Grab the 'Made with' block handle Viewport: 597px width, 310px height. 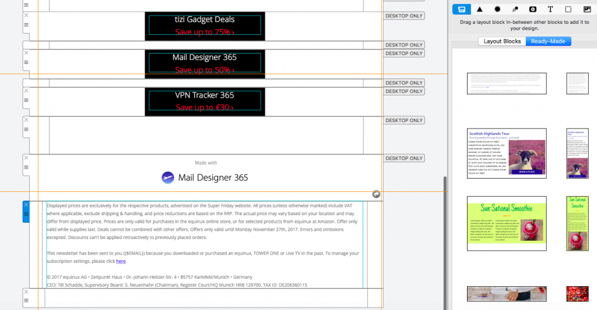26,167
